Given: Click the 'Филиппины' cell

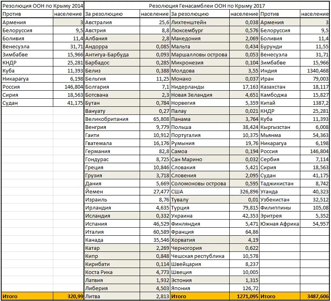Looking at the screenshot, I should click(x=280, y=208).
